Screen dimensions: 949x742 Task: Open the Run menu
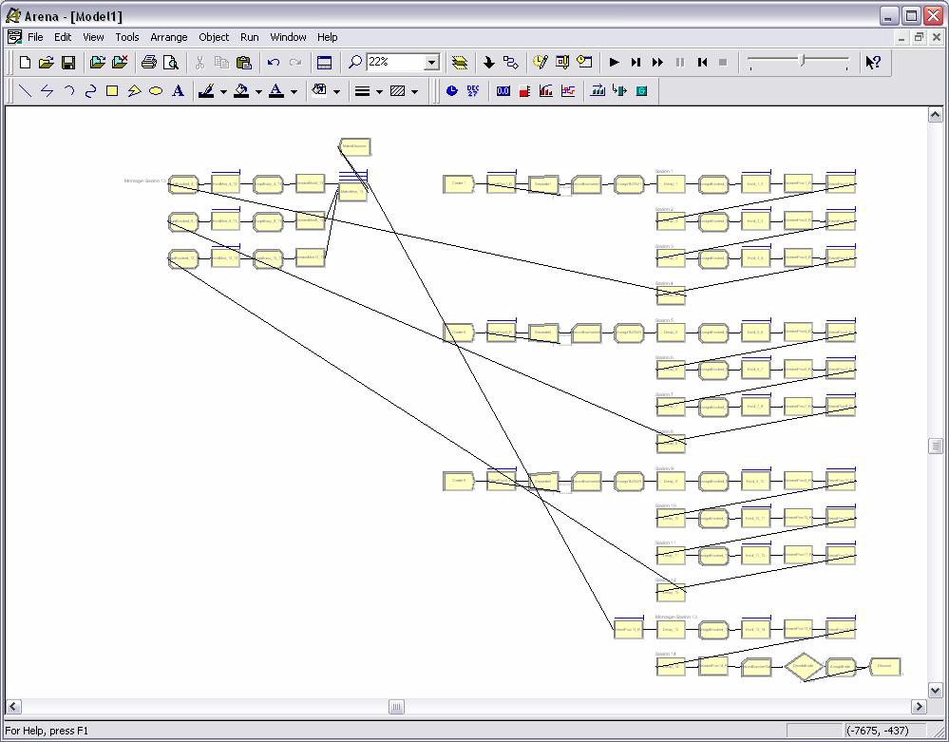click(x=249, y=37)
